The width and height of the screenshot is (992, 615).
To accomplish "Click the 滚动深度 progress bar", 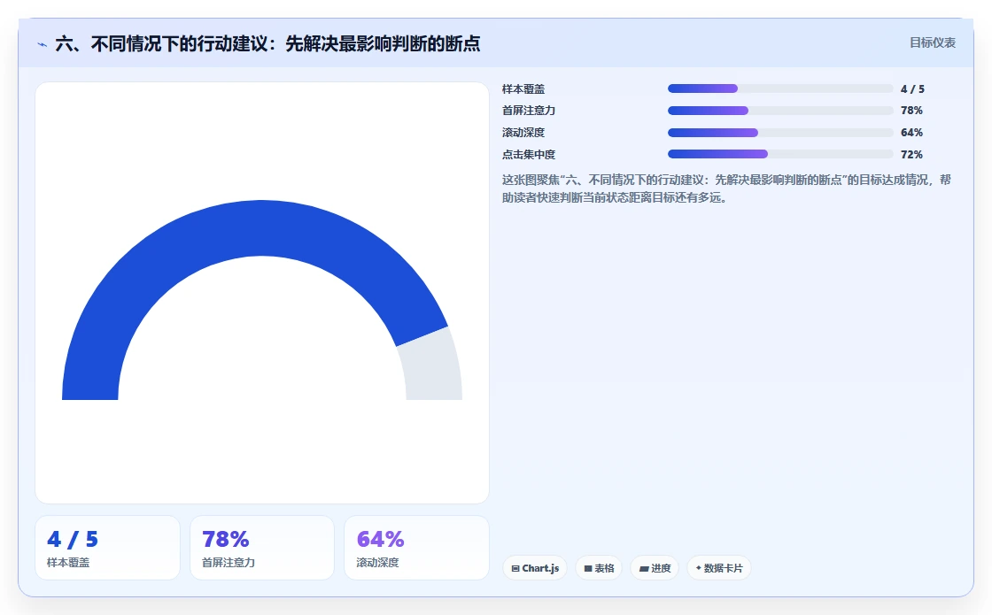I will pos(780,133).
